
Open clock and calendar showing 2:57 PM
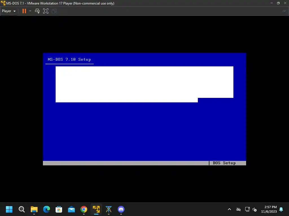click(x=269, y=209)
